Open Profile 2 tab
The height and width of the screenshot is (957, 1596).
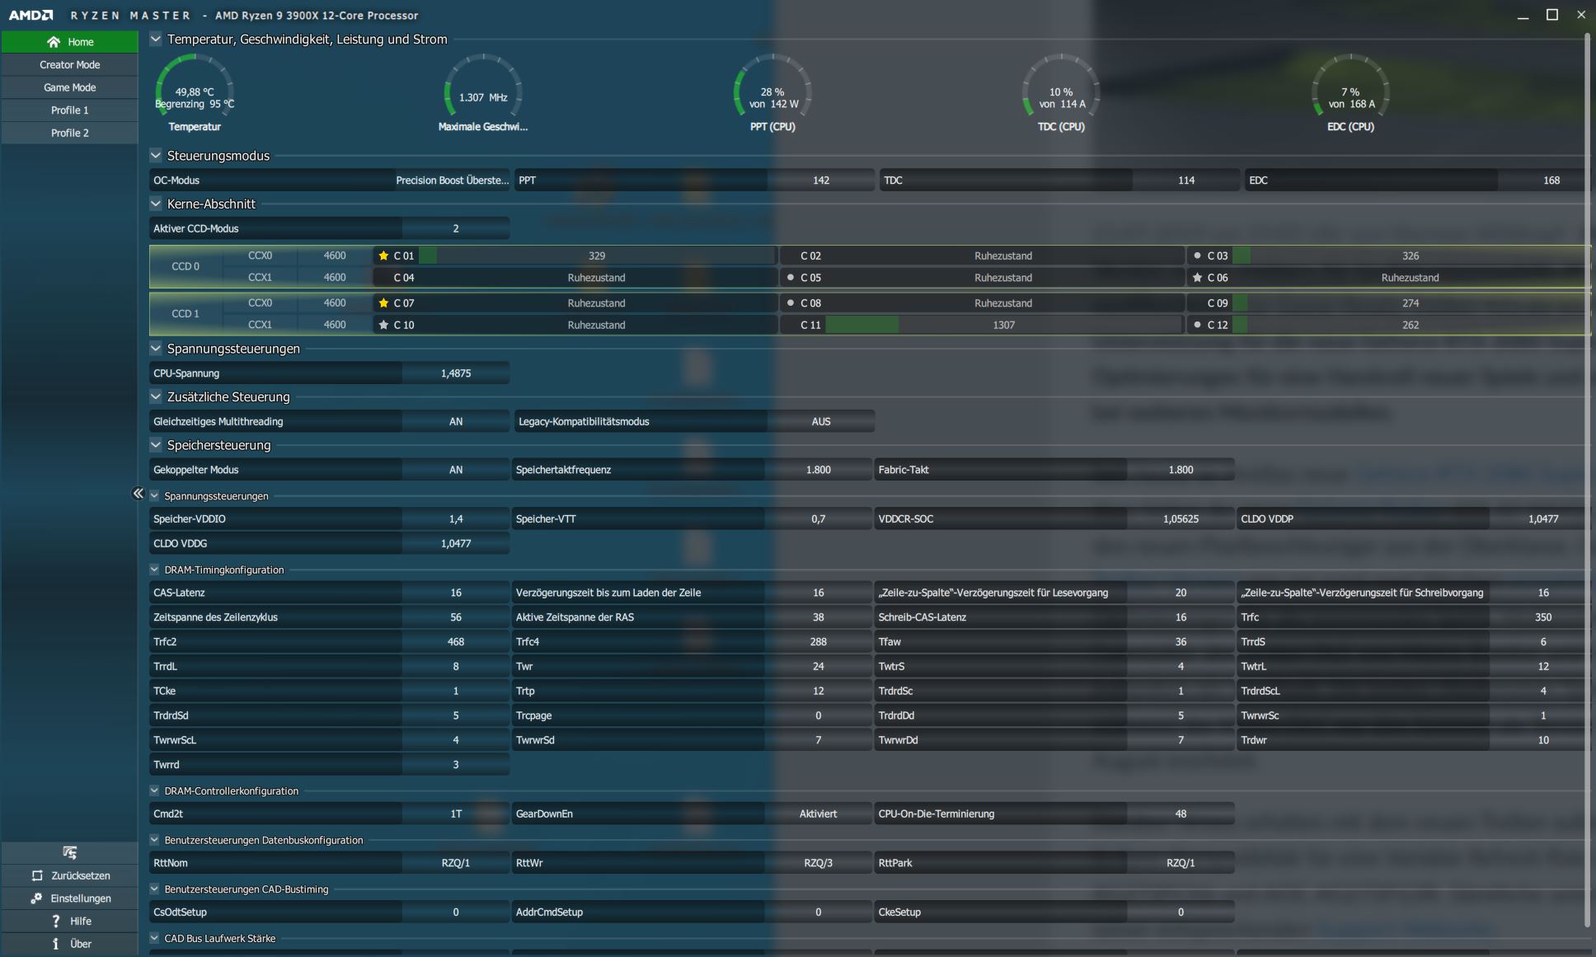[x=70, y=133]
